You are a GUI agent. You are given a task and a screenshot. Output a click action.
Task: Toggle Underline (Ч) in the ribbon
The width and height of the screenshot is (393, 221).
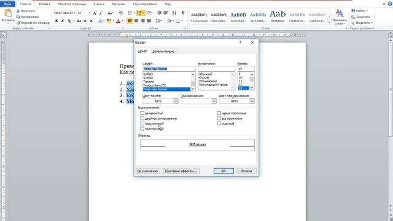(x=69, y=21)
